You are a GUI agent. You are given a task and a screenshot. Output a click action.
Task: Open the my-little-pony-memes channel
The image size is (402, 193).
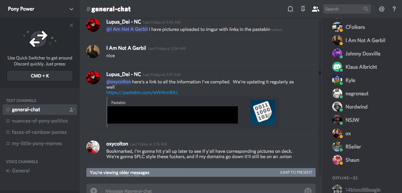(x=37, y=144)
